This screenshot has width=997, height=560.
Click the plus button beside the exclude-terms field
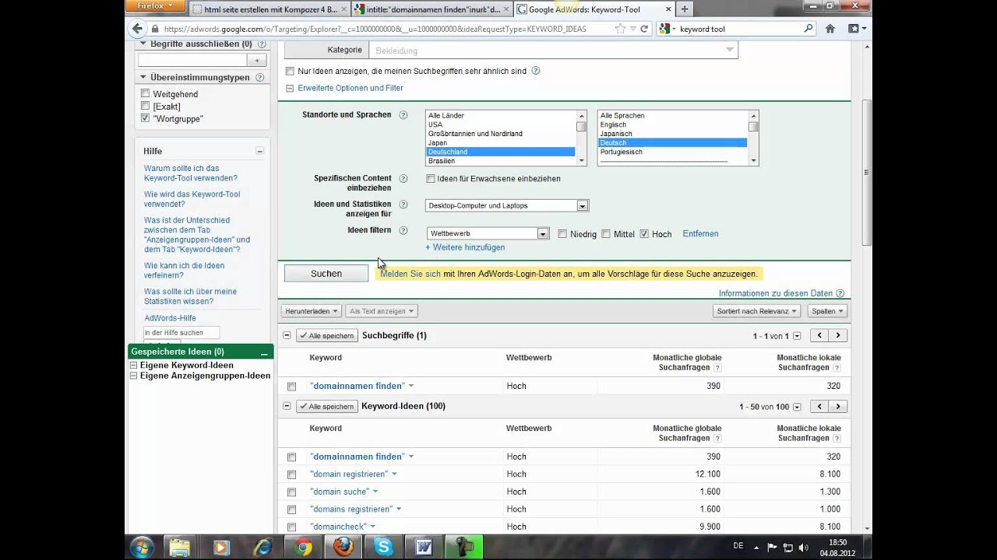coord(257,60)
